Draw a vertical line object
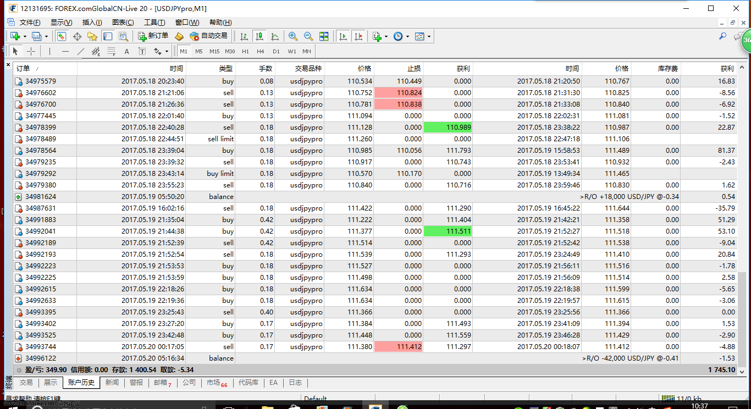The image size is (751, 409). pos(49,51)
